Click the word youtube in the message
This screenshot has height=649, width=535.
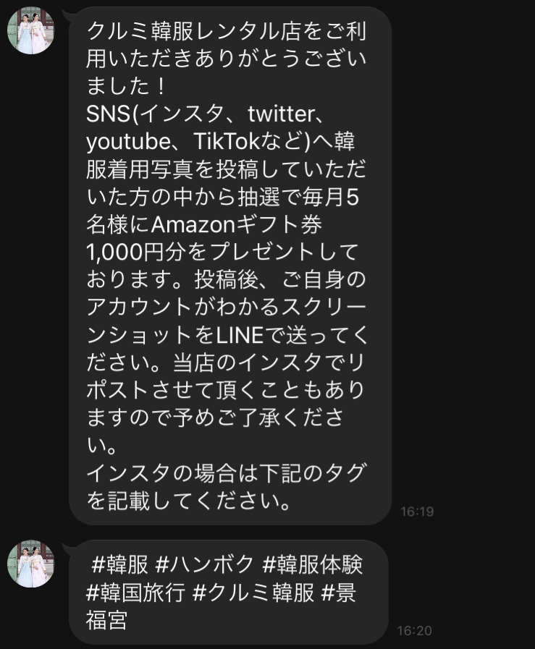(128, 142)
